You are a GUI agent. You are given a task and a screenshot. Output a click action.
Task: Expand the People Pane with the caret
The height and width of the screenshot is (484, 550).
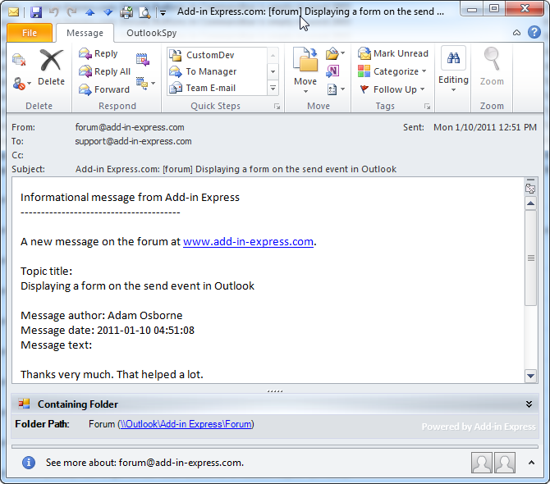point(531,463)
